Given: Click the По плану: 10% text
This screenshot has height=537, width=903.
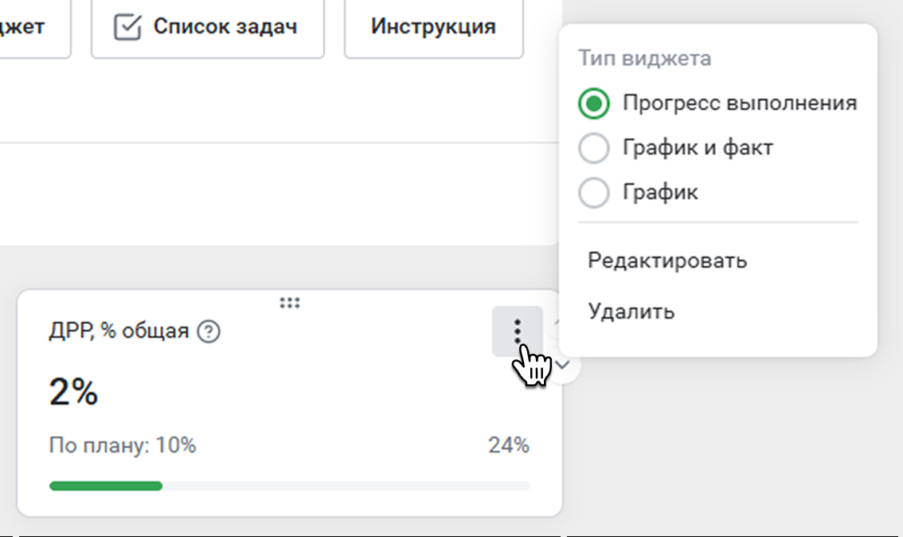Looking at the screenshot, I should [123, 445].
